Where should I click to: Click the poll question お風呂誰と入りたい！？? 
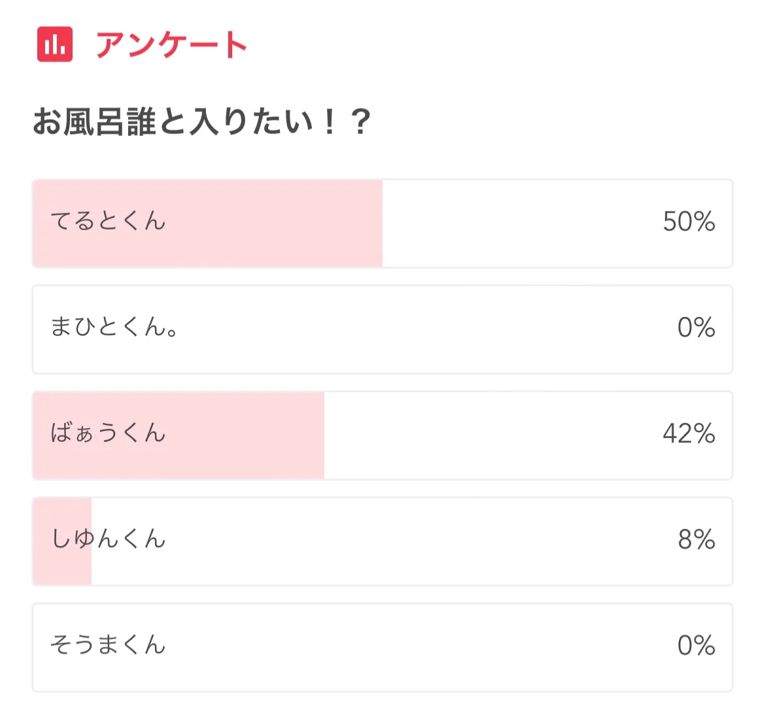point(202,122)
